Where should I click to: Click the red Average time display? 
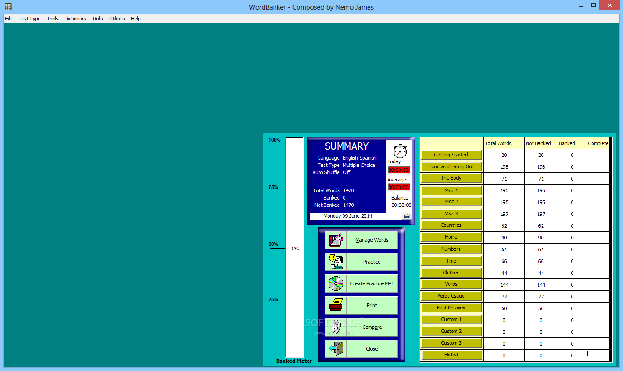(x=399, y=187)
